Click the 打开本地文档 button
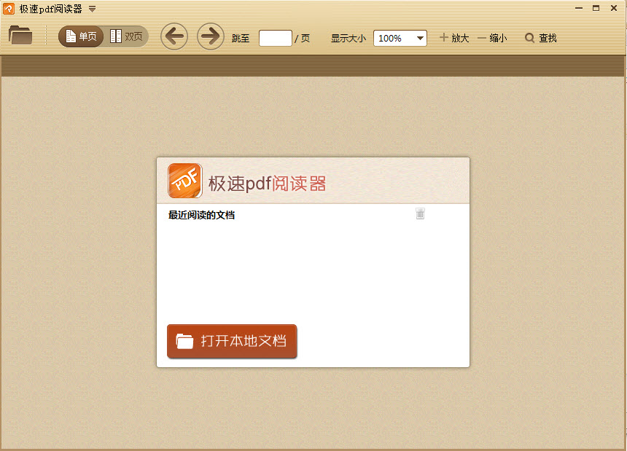Image resolution: width=627 pixels, height=451 pixels. [x=232, y=341]
